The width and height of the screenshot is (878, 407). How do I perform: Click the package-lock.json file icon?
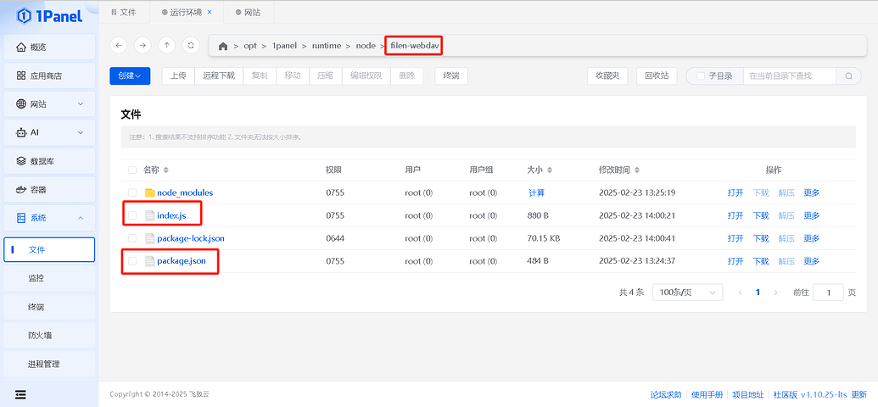tap(149, 238)
